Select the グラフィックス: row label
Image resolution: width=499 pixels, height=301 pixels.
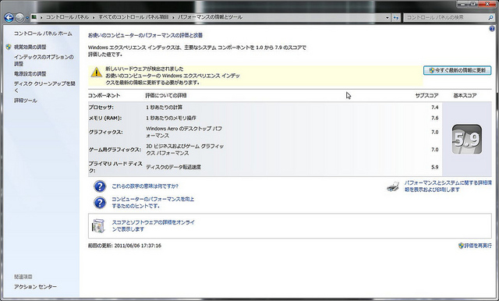105,132
